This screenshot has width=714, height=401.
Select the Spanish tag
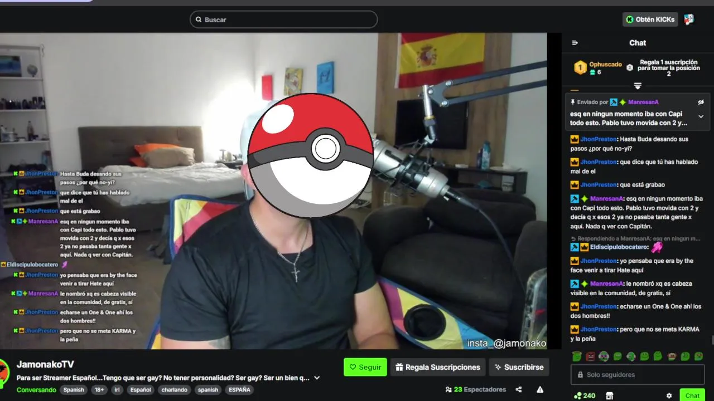[74, 390]
